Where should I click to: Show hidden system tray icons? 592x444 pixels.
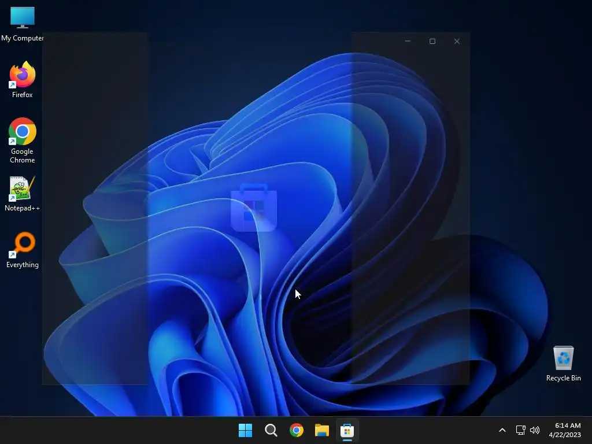click(502, 430)
